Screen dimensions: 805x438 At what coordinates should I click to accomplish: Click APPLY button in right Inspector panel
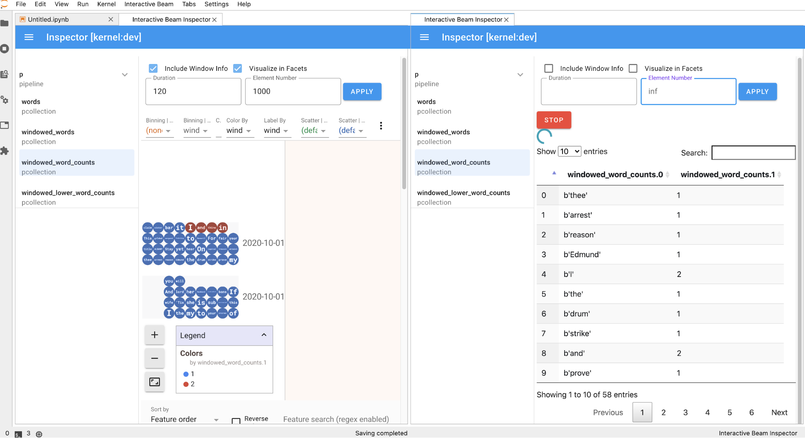(757, 91)
